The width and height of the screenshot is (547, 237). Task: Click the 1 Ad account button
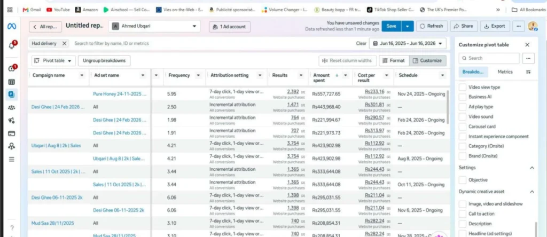click(230, 27)
